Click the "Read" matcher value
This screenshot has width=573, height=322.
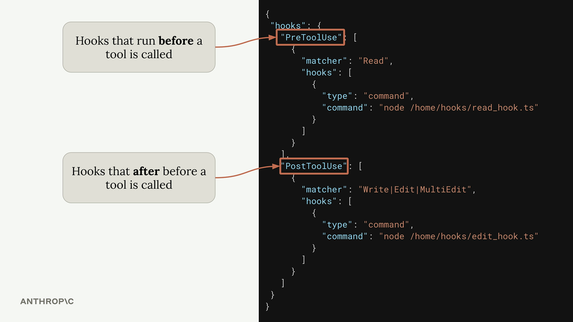coord(375,61)
